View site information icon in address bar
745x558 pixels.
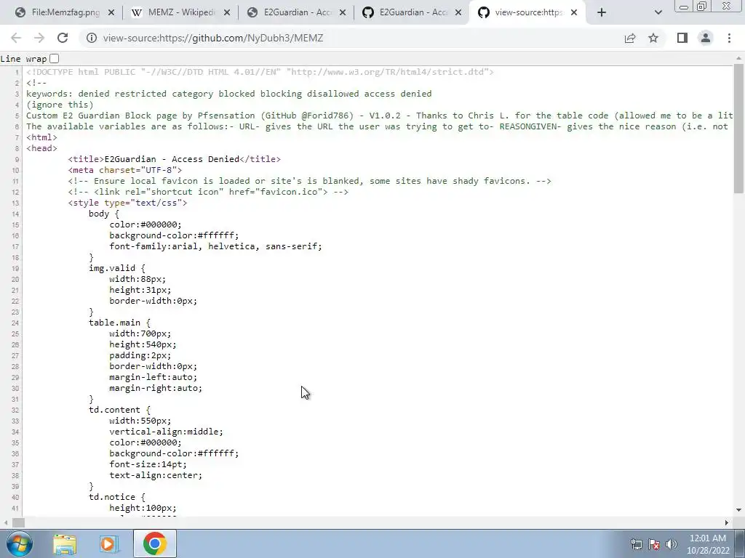pyautogui.click(x=91, y=38)
